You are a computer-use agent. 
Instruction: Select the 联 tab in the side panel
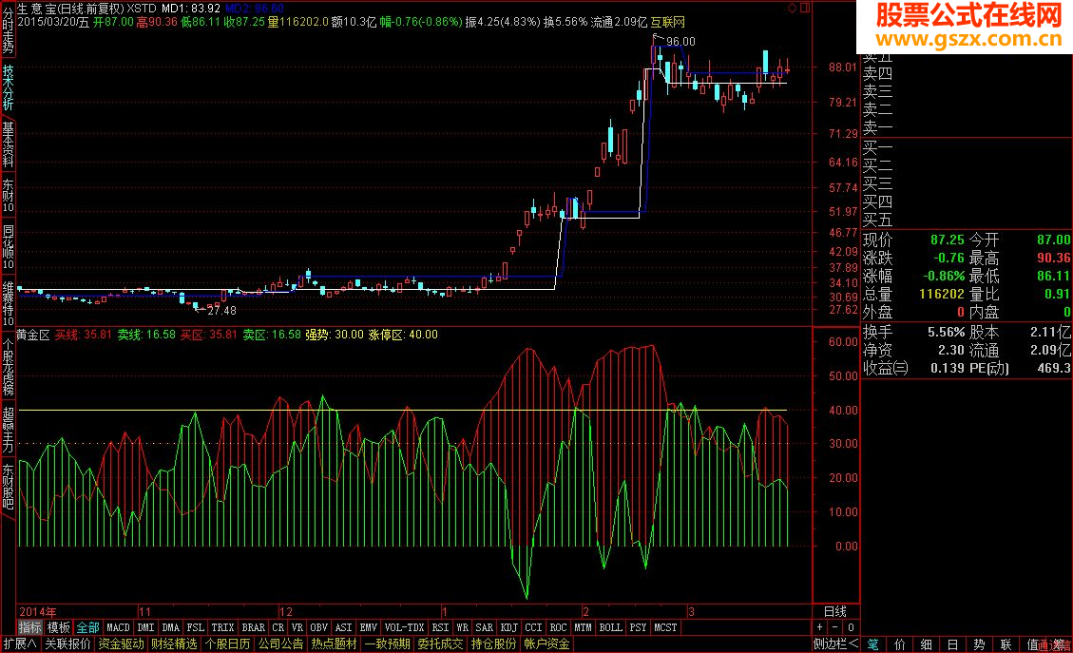pyautogui.click(x=1006, y=644)
